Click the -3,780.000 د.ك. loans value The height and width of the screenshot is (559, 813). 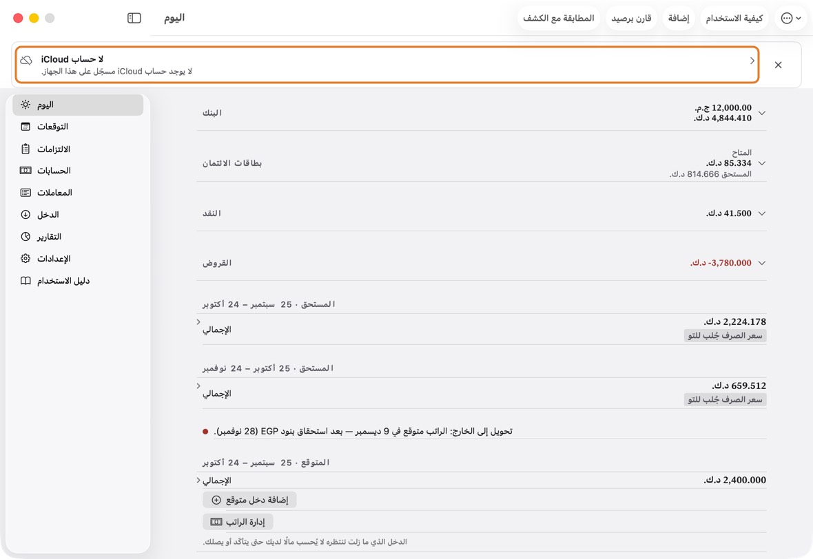tap(721, 263)
